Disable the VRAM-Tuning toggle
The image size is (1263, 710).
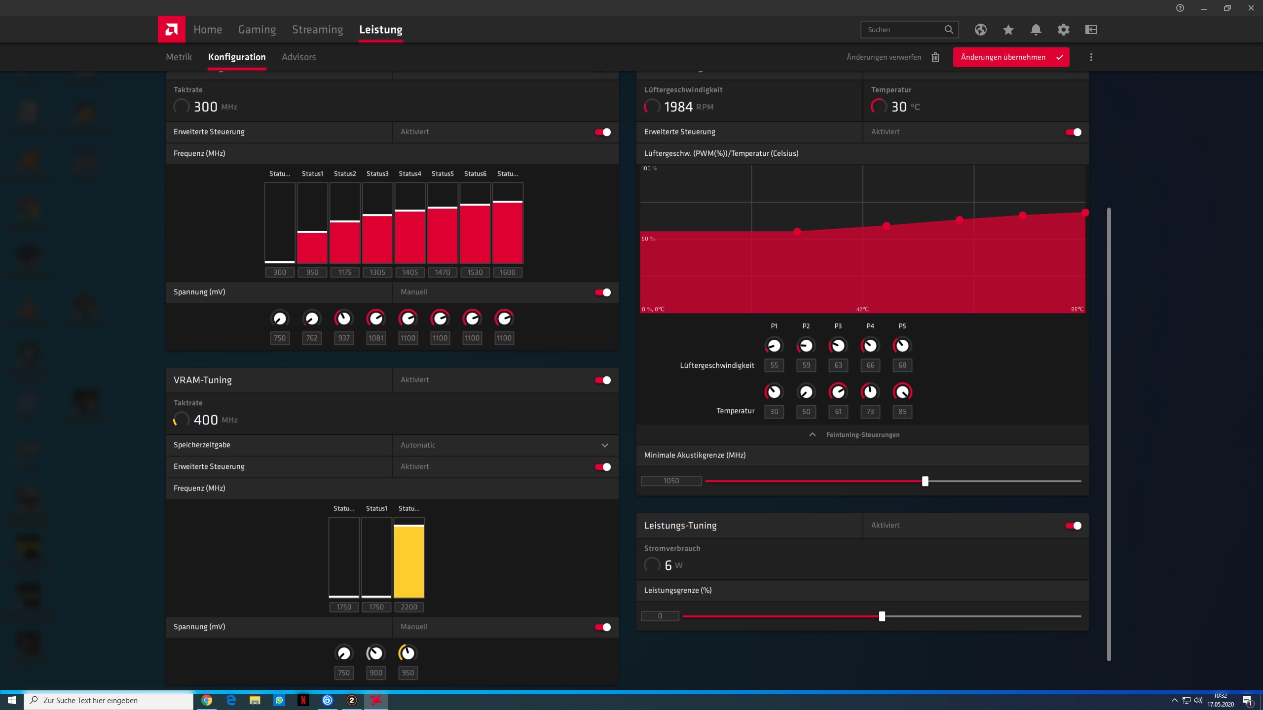pyautogui.click(x=602, y=380)
